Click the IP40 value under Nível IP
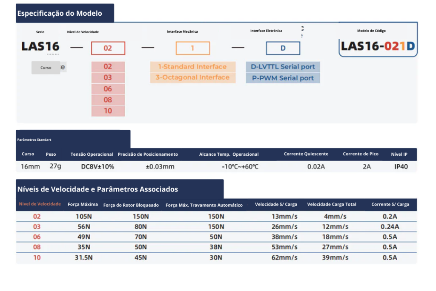This screenshot has width=436, height=291. tap(401, 167)
